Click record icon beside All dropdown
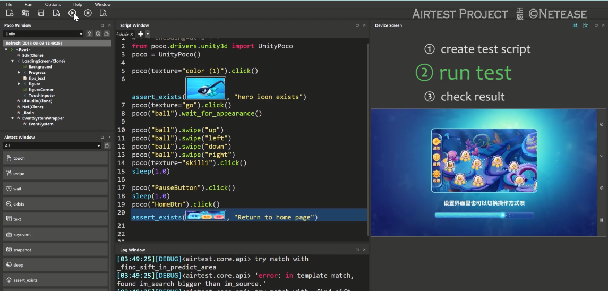The image size is (608, 291). pos(107,145)
